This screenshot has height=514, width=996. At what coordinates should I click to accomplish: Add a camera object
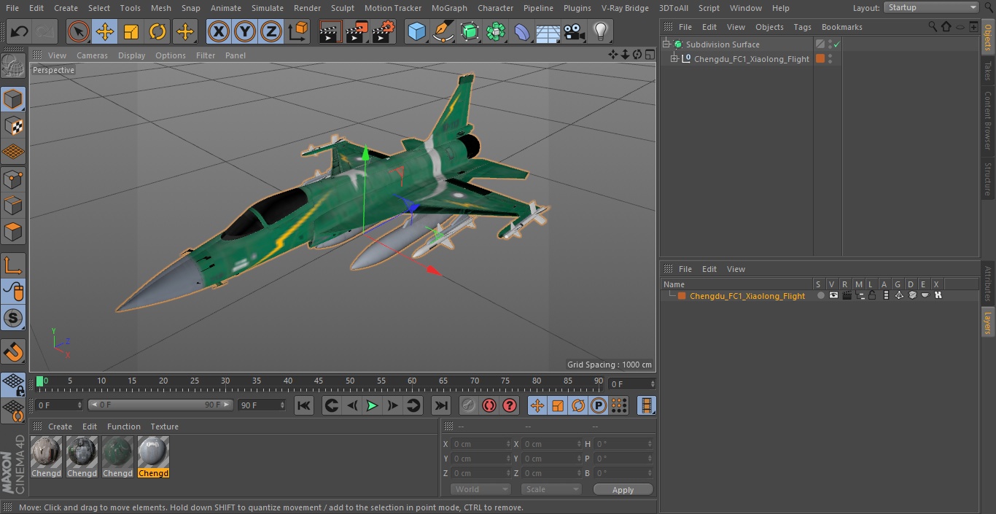[574, 31]
